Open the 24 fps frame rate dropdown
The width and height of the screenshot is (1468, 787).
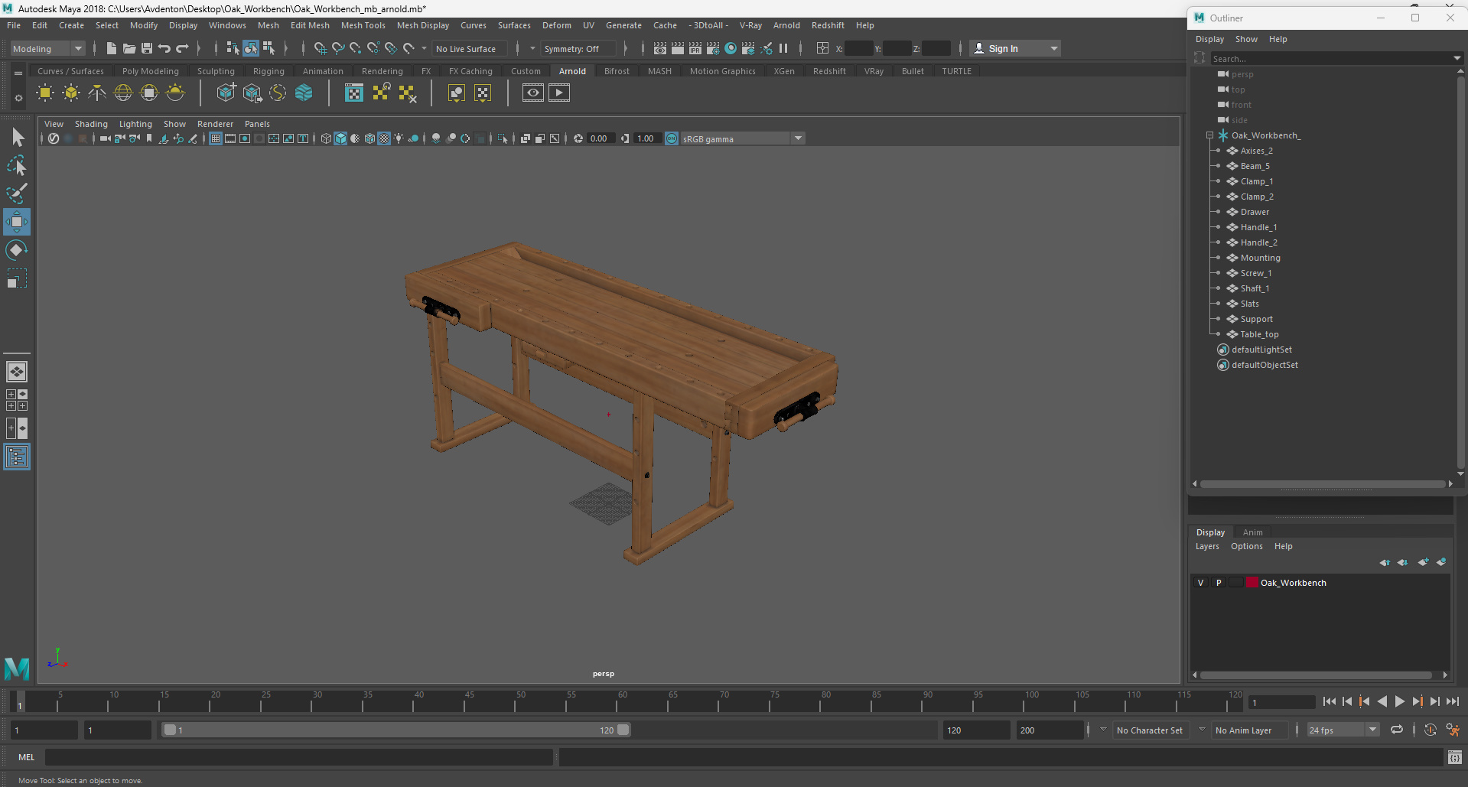coord(1343,730)
